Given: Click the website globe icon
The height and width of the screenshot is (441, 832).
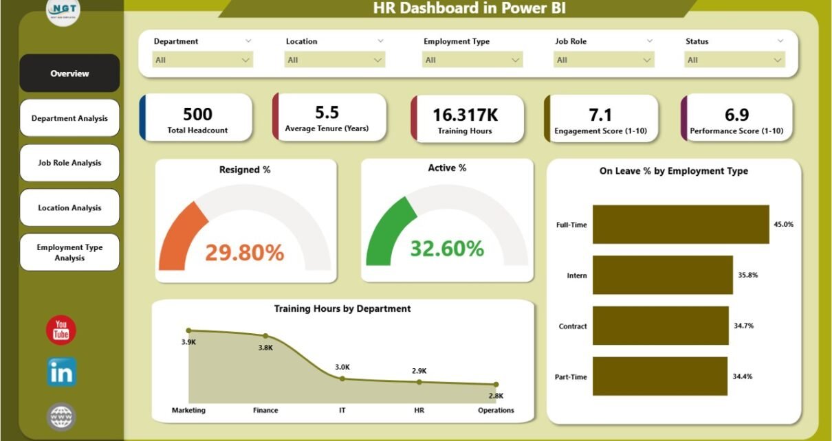Looking at the screenshot, I should [x=61, y=416].
